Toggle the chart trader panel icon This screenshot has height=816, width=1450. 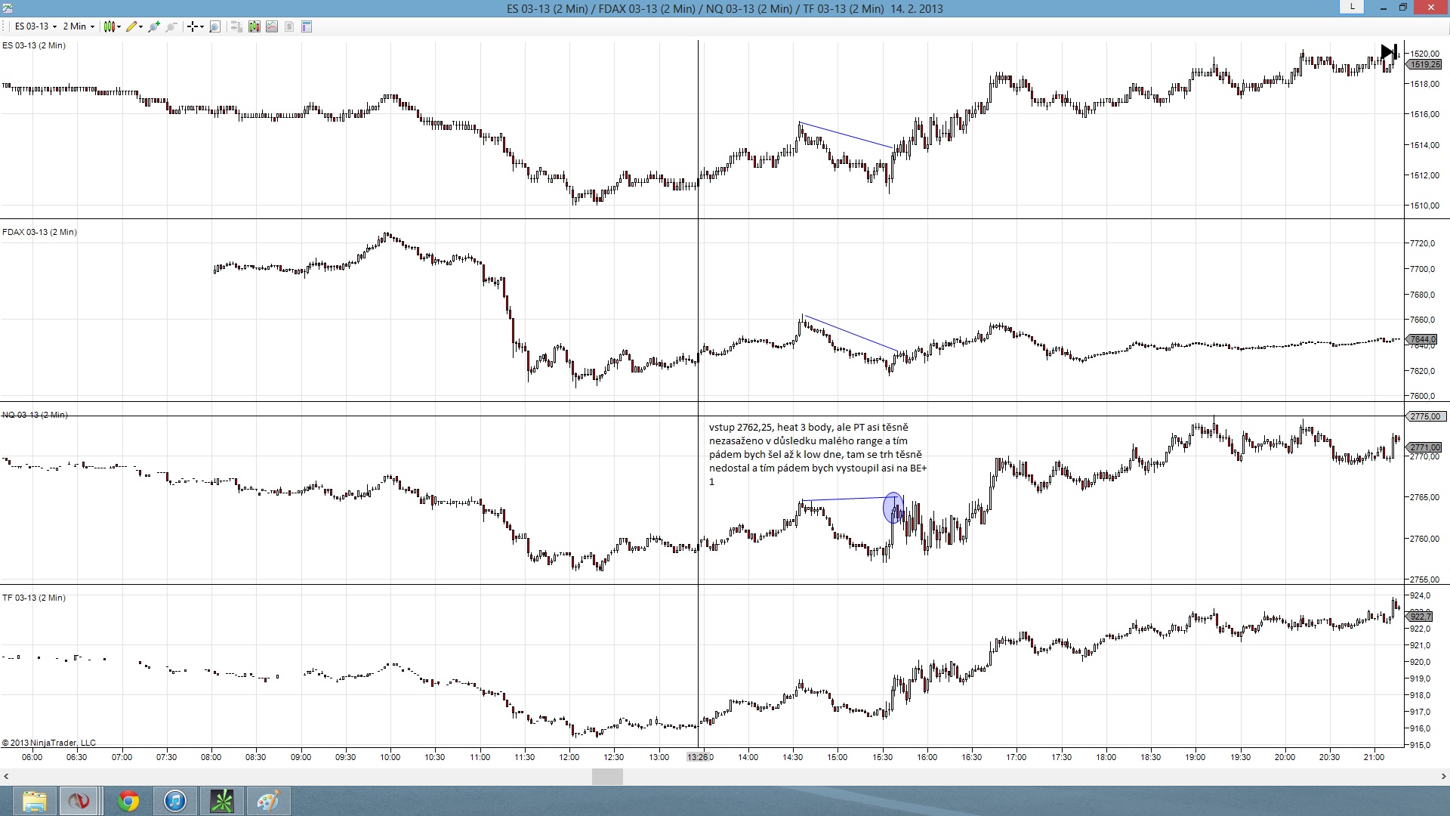click(236, 26)
